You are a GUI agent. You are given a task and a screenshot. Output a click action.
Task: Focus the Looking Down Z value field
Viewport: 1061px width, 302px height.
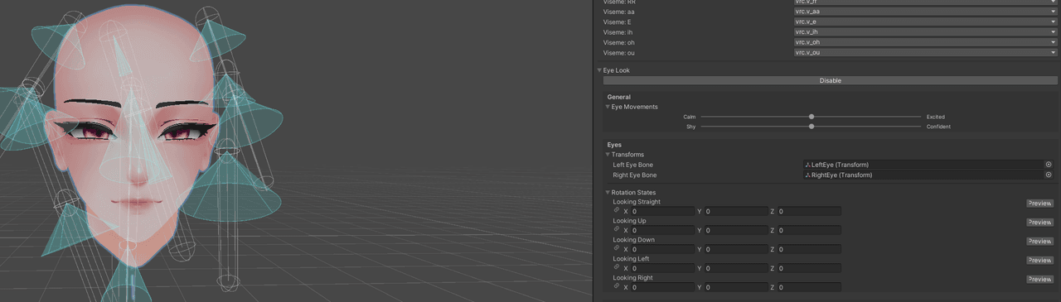point(809,249)
